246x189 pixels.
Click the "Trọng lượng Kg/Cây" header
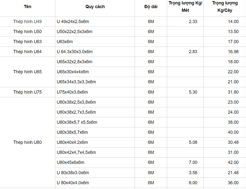point(225,7)
